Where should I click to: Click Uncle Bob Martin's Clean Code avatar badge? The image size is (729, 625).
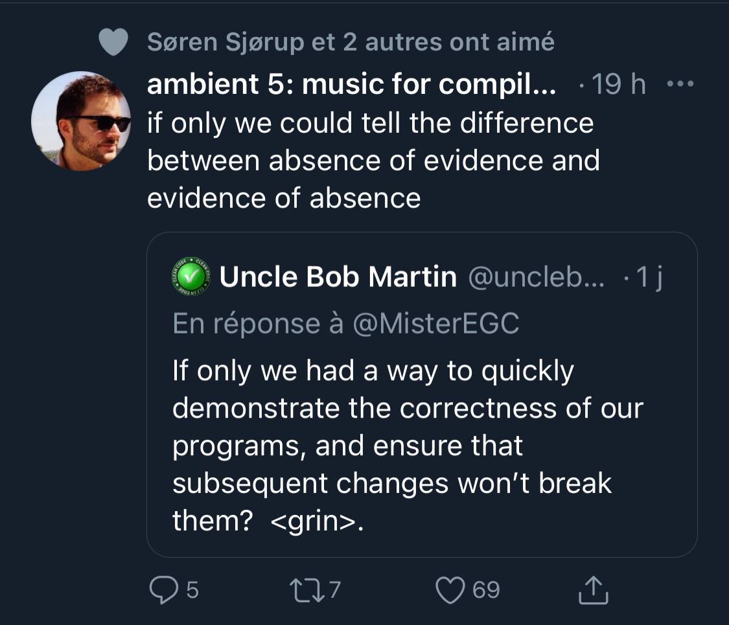pyautogui.click(x=189, y=278)
